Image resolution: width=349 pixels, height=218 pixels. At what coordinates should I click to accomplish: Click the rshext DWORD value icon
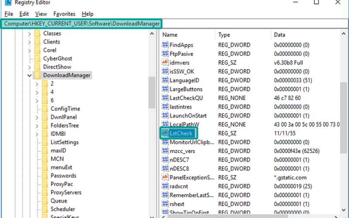165,204
